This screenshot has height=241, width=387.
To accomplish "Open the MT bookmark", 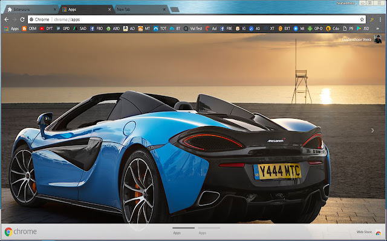I will (144, 28).
